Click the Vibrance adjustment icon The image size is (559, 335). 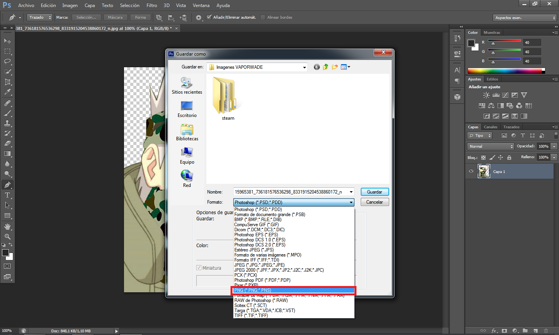point(524,95)
